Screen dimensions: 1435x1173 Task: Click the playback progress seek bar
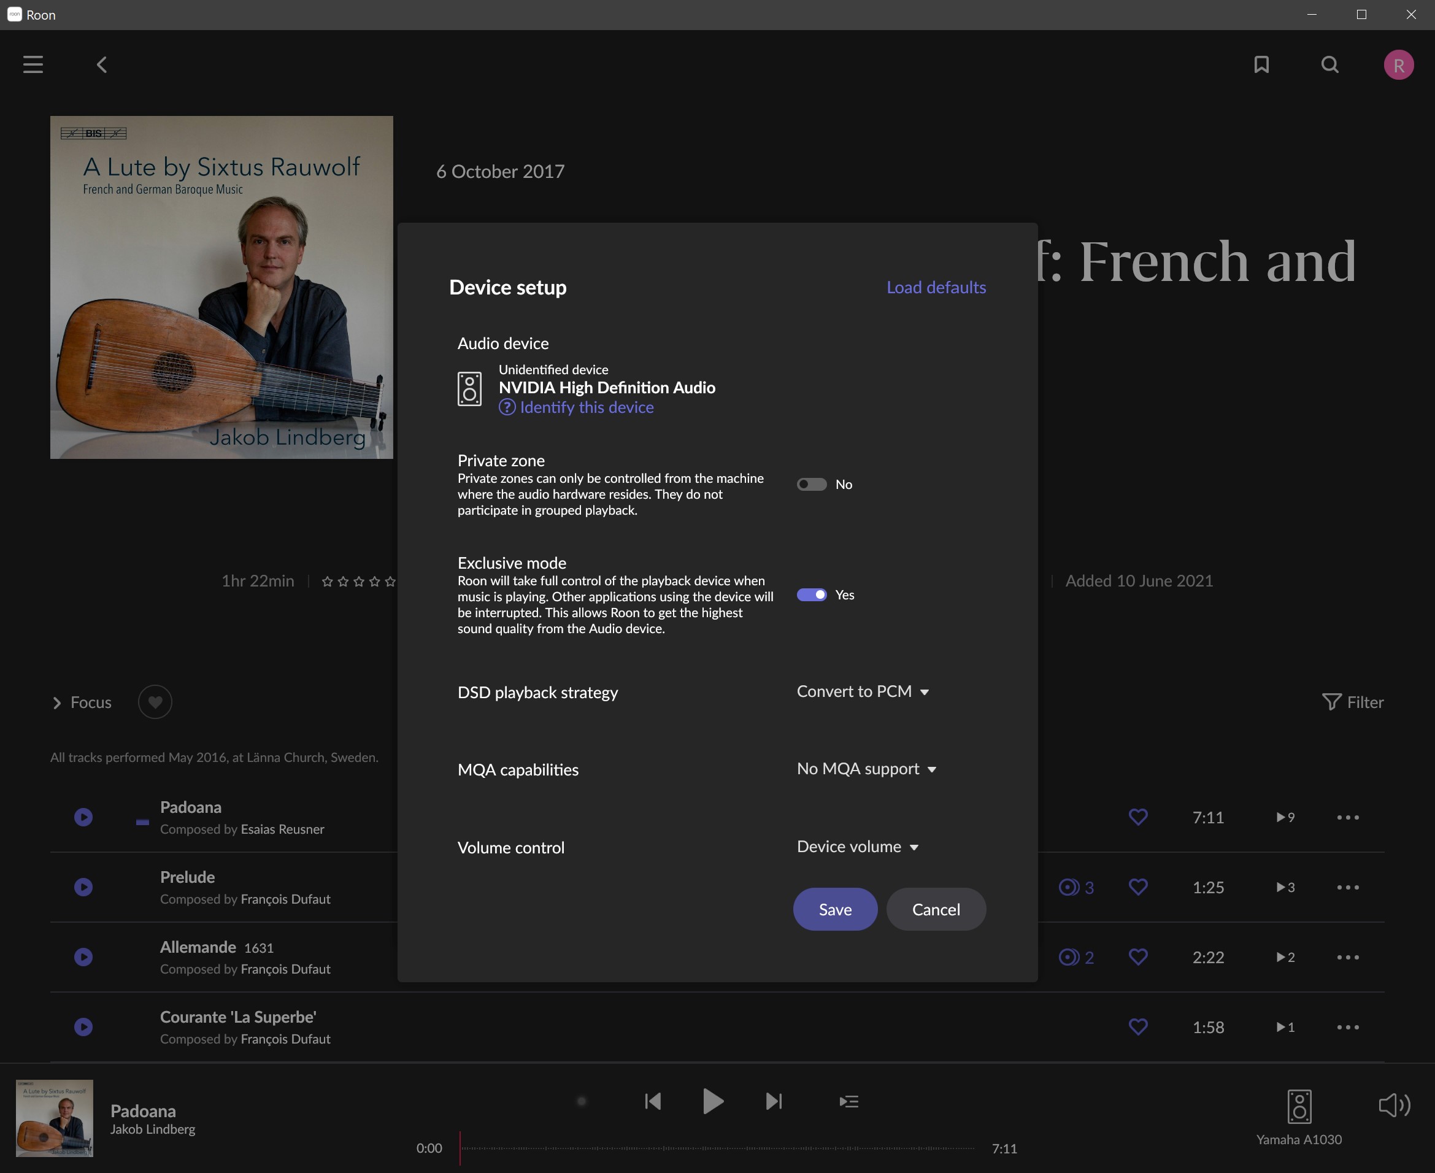click(x=717, y=1148)
